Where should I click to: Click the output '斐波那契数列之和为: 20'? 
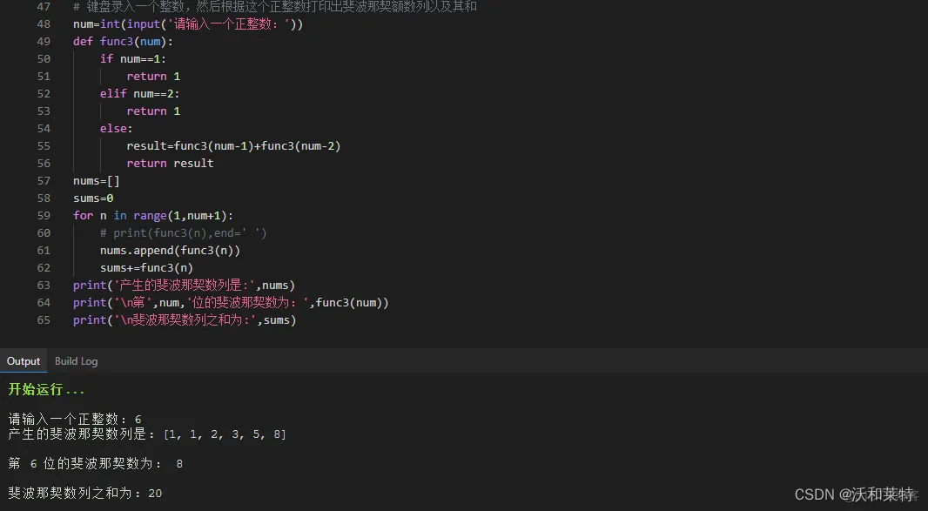coord(84,494)
